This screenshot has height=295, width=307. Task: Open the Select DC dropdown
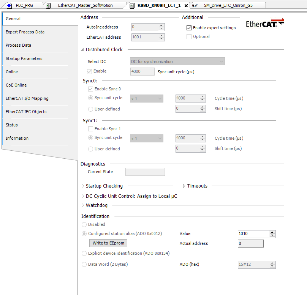point(177,62)
